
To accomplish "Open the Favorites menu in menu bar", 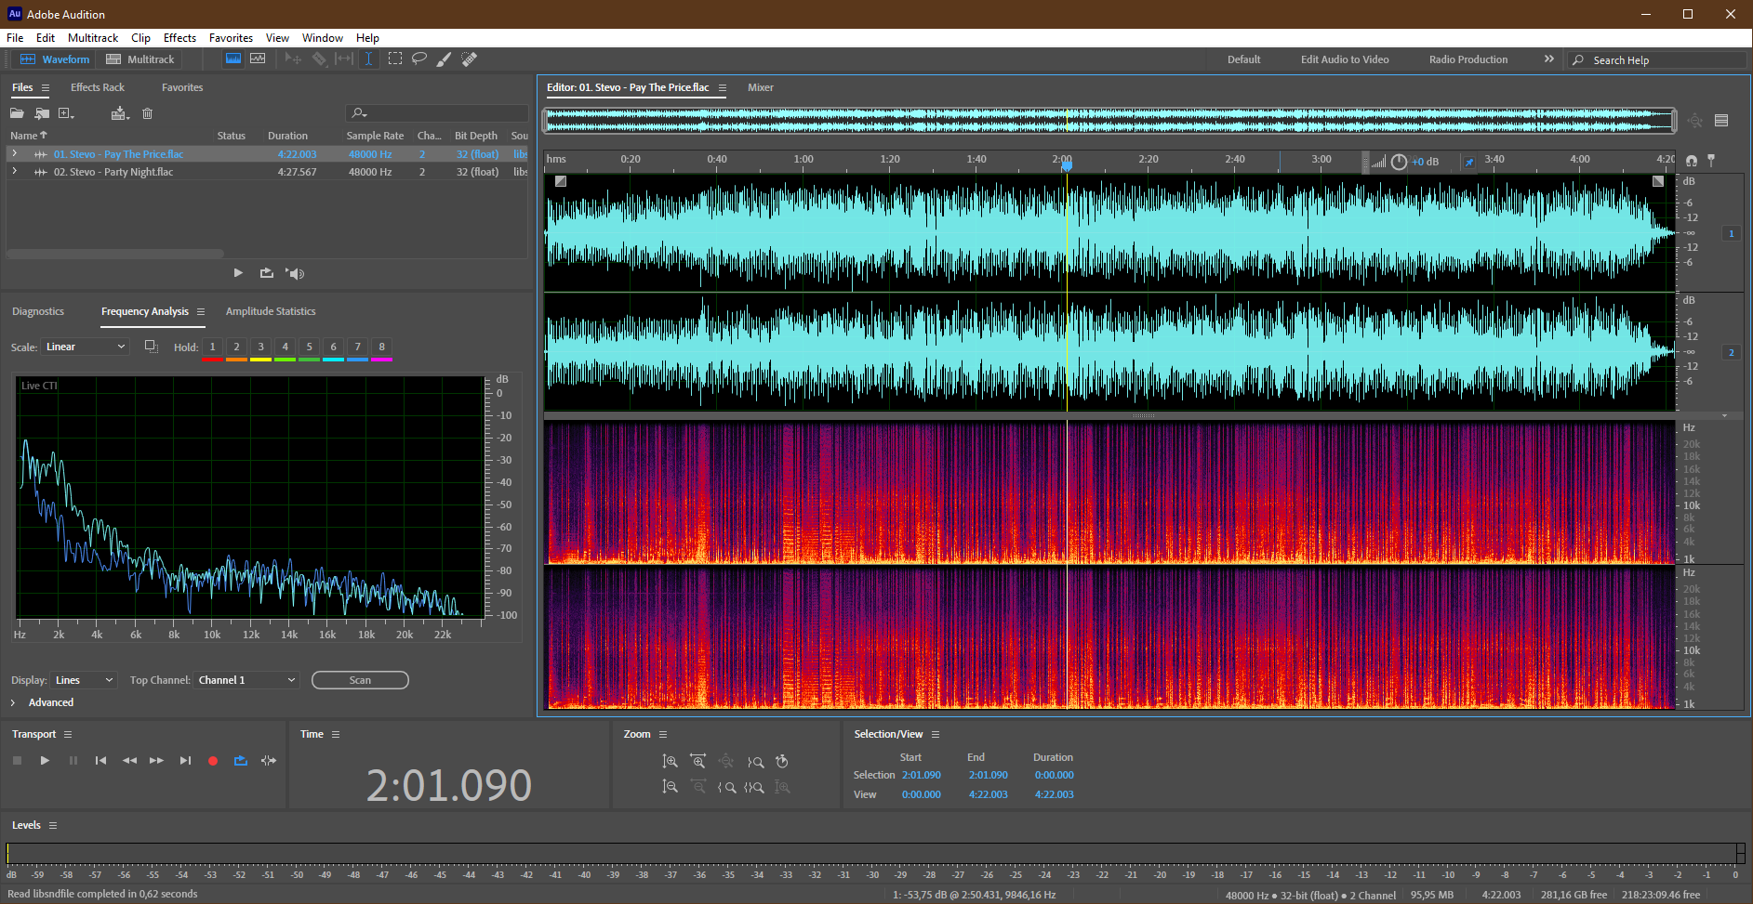I will point(231,38).
